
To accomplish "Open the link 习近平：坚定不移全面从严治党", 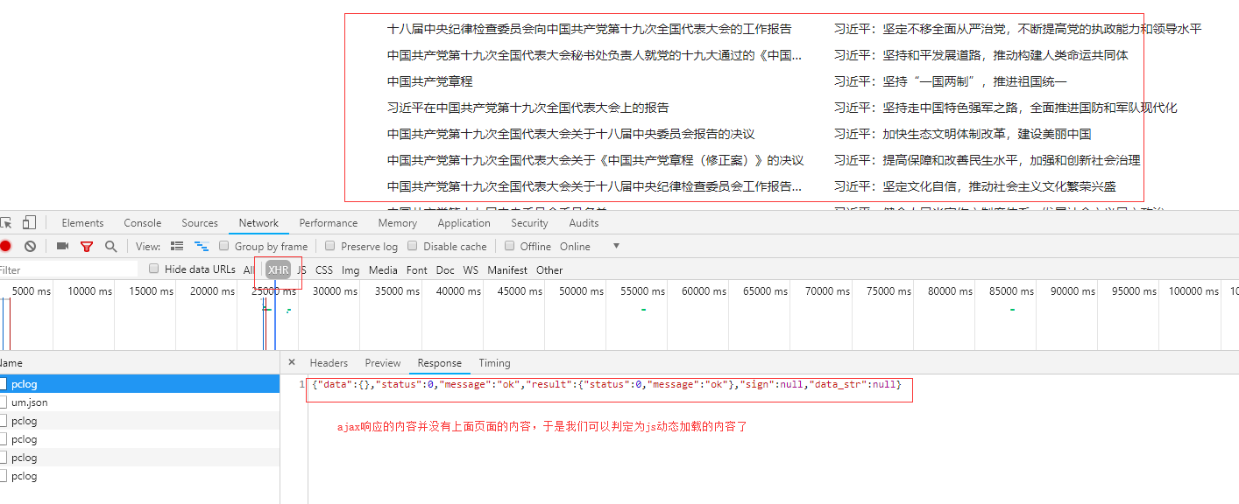I will (x=1017, y=29).
